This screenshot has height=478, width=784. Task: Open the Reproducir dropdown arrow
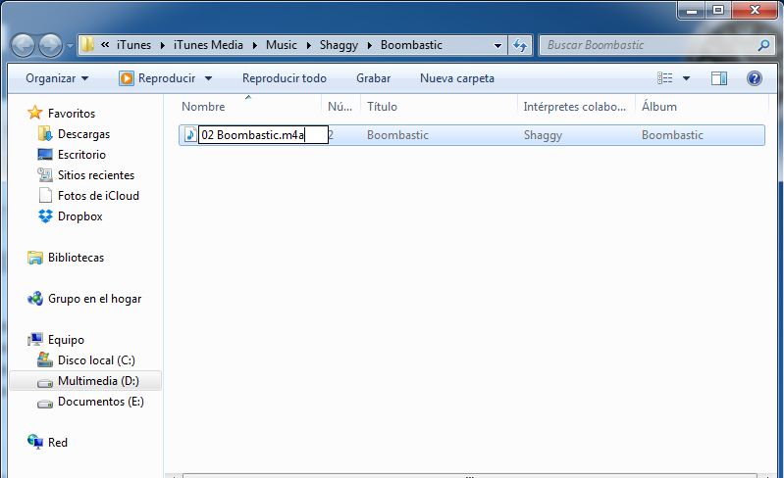(x=208, y=78)
